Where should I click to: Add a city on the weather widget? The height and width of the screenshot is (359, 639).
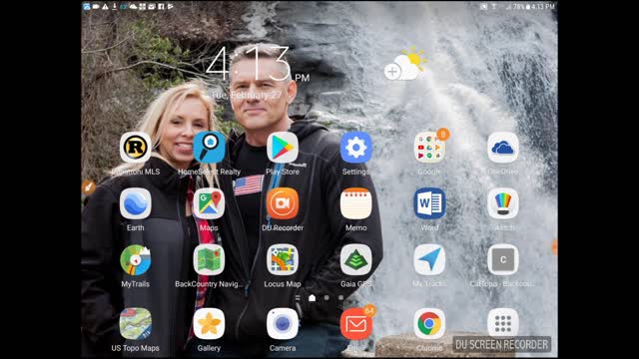coord(392,72)
